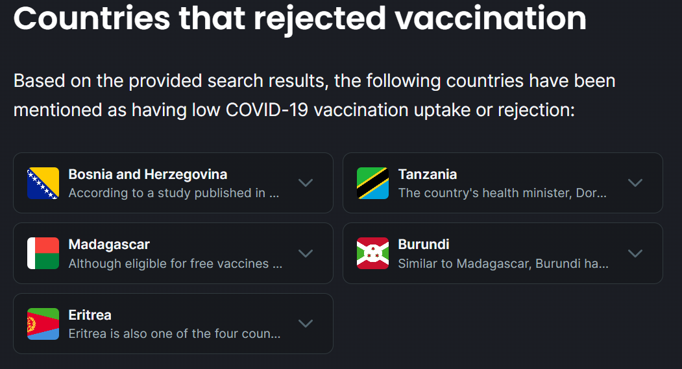Select the Bosnia and Herzegovina title text
The image size is (682, 369).
pos(147,174)
